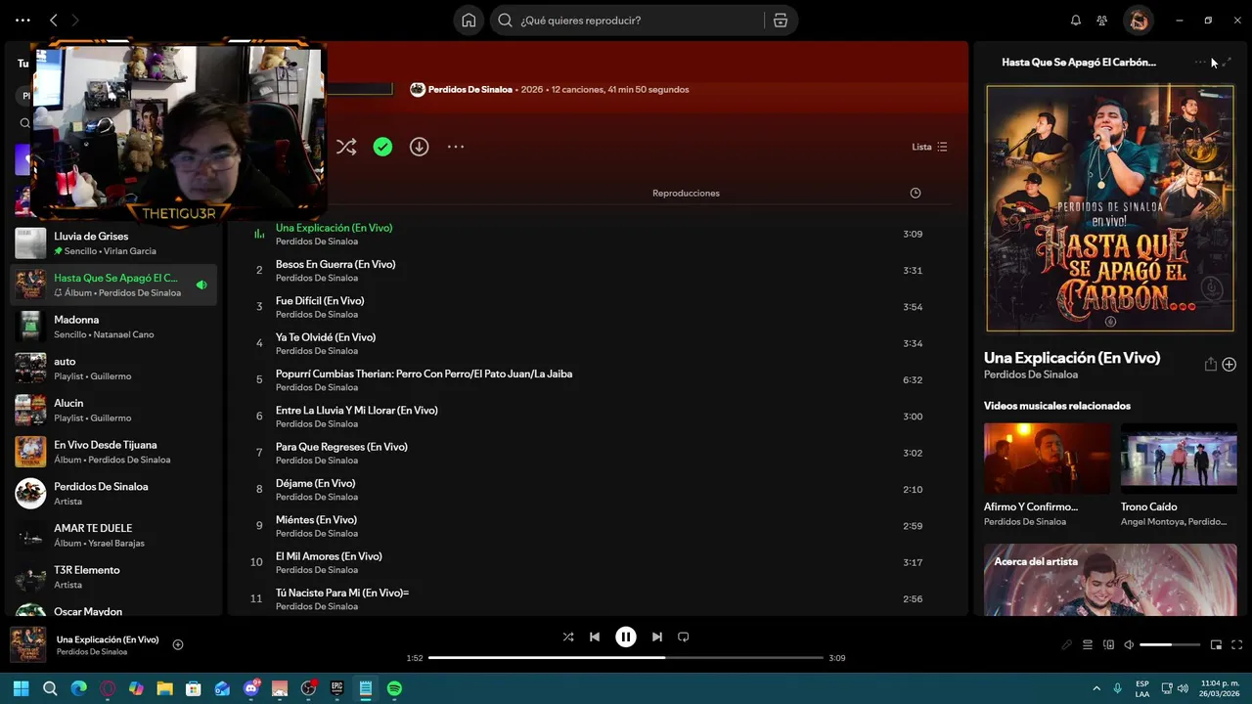
Task: Open more options in Now Playing panel
Action: point(1200,62)
